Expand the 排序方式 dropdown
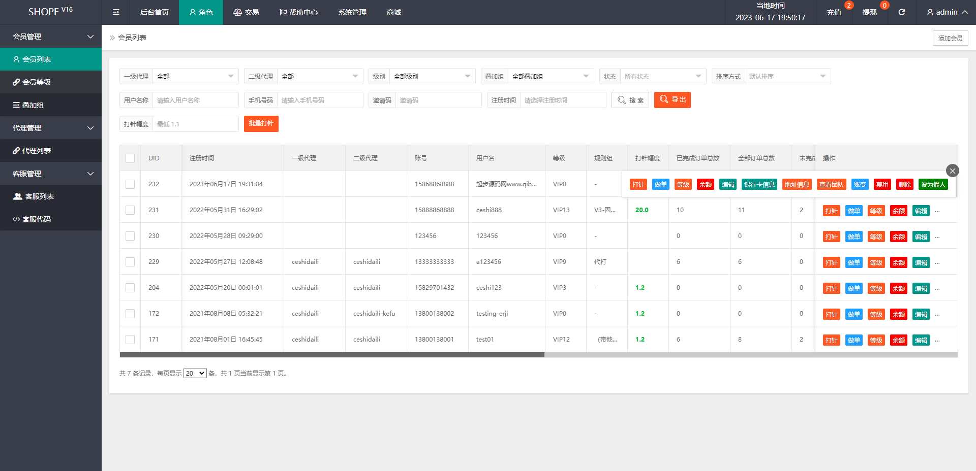Image resolution: width=976 pixels, height=471 pixels. click(x=787, y=77)
